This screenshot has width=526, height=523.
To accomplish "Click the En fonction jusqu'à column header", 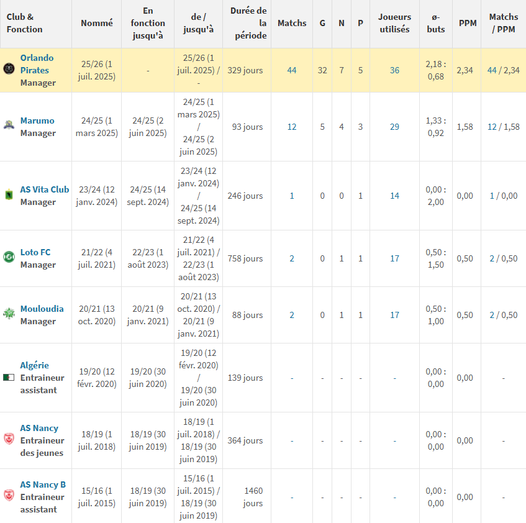I will [x=148, y=23].
